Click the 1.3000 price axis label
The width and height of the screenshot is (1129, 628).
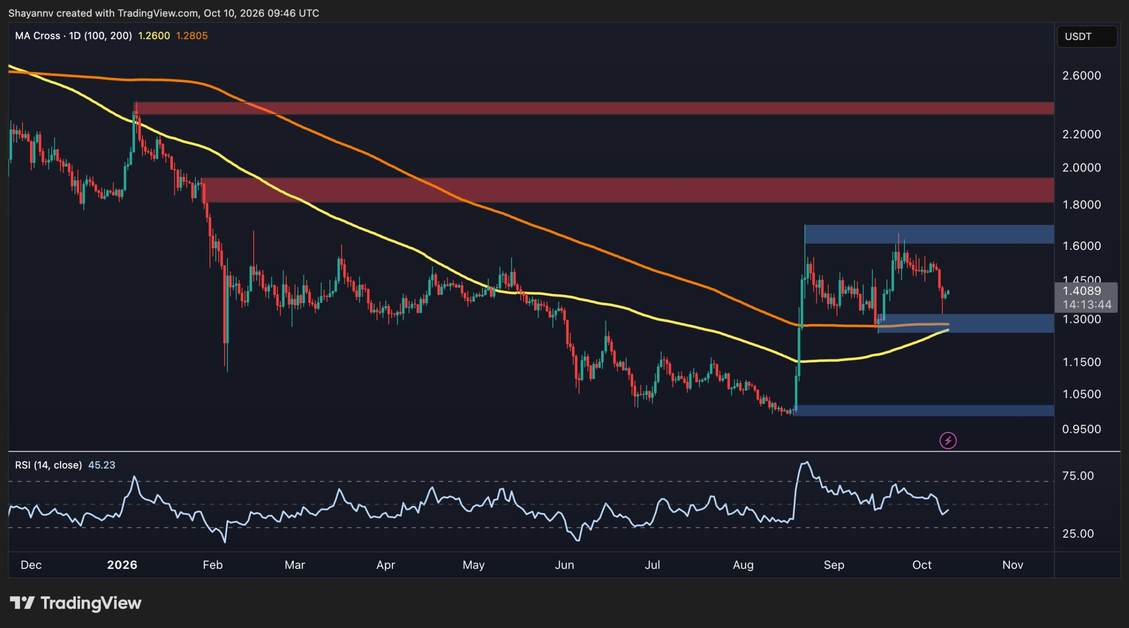[1081, 319]
